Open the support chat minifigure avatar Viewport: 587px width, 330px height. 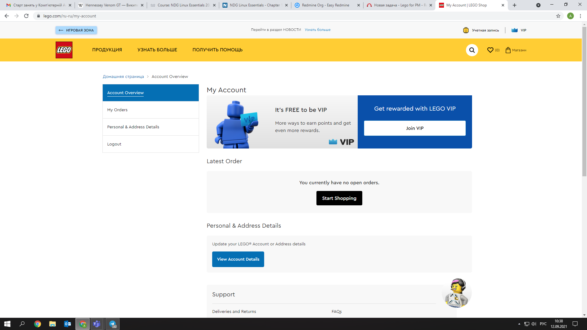pos(456,293)
